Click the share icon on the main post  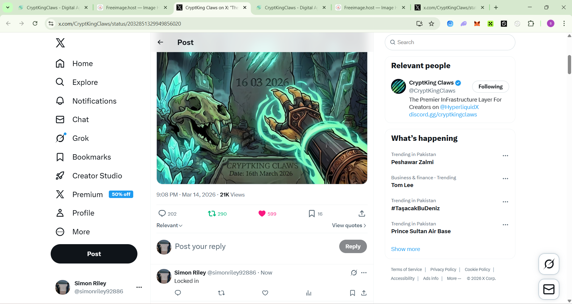[362, 213]
